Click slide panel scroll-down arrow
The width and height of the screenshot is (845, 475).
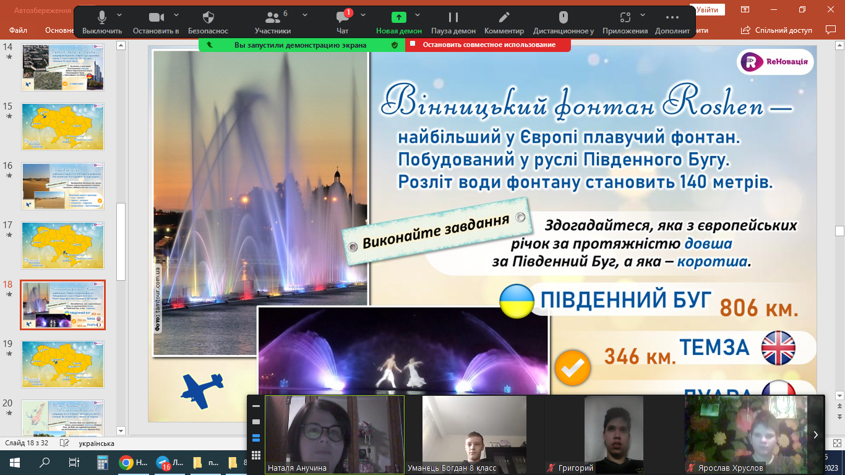pos(121,430)
